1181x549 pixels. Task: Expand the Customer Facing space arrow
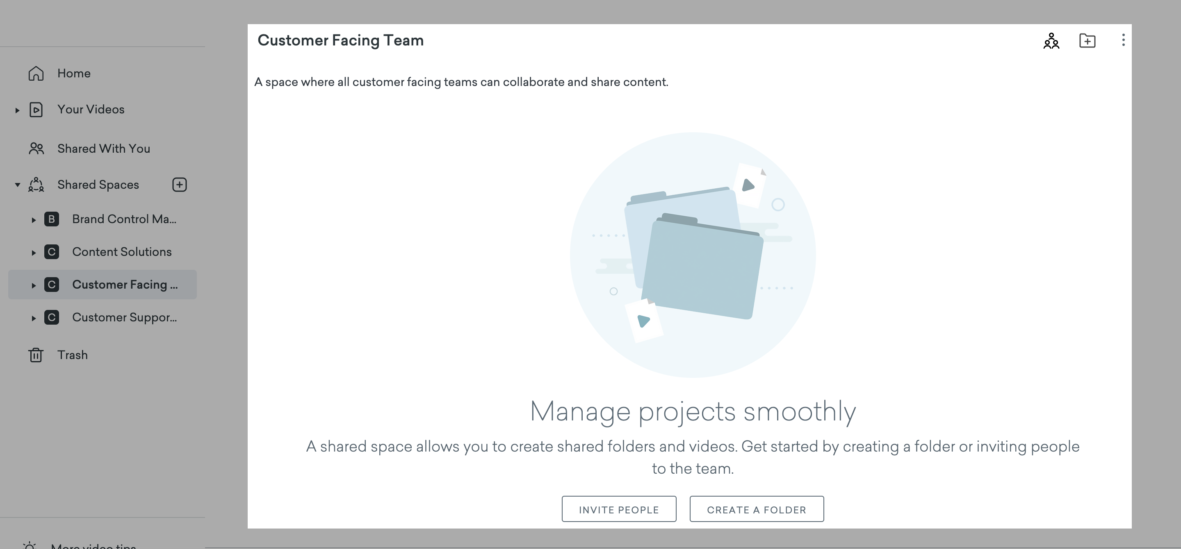[x=34, y=285]
